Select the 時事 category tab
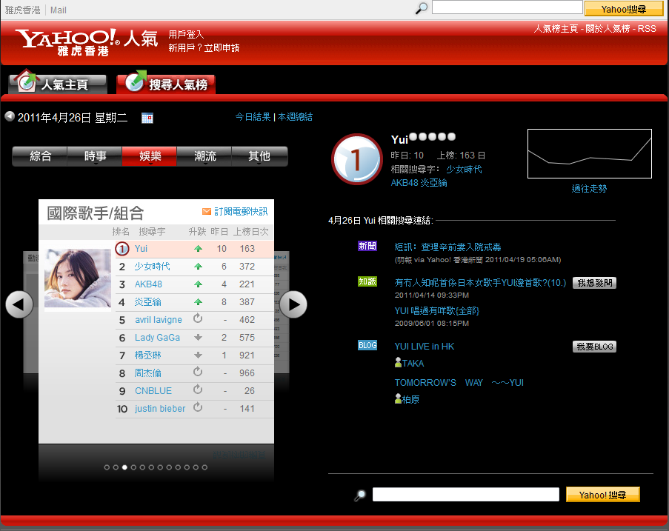 point(95,156)
